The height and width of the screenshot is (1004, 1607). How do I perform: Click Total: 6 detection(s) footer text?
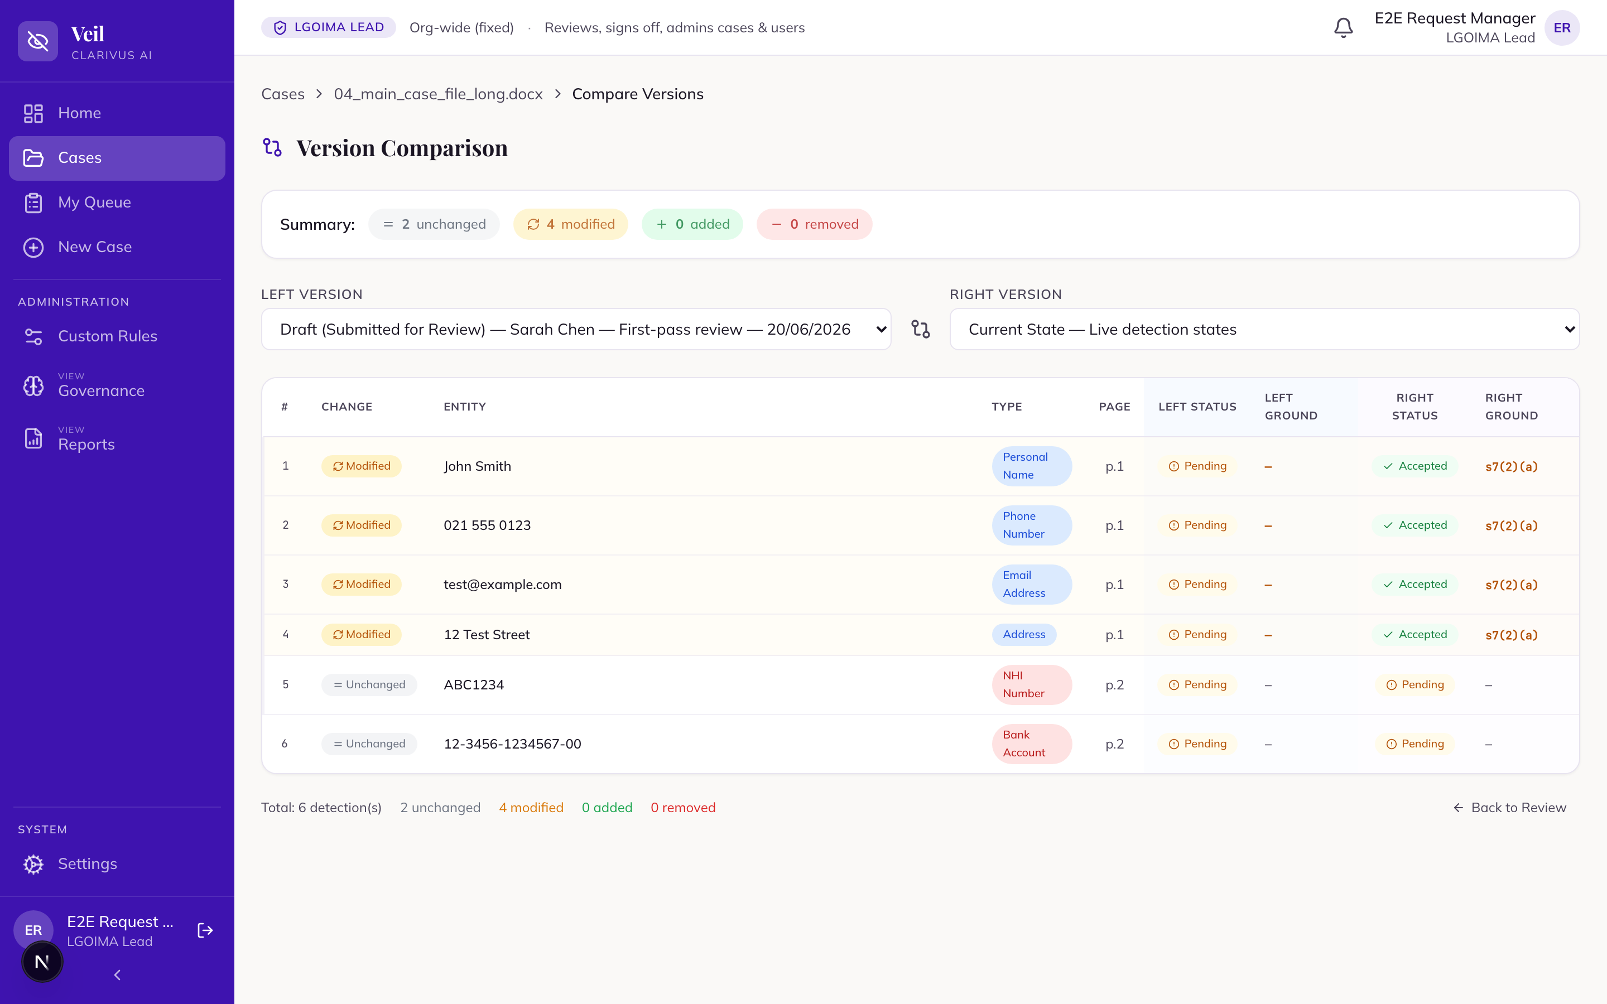tap(321, 808)
